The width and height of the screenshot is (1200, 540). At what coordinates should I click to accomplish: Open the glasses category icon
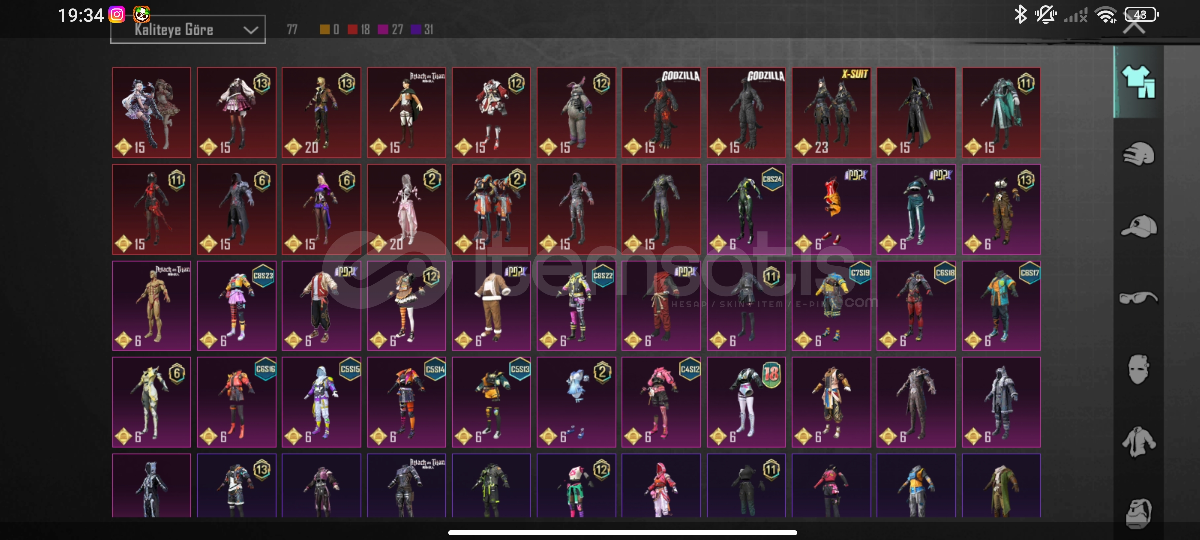[x=1138, y=298]
